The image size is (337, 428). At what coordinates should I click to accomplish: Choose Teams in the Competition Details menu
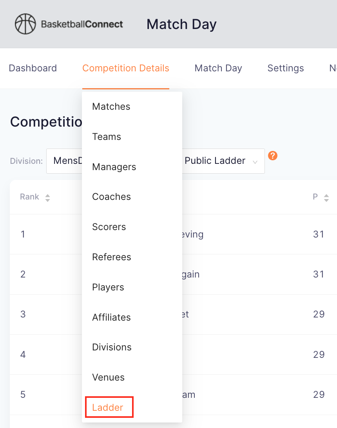pyautogui.click(x=107, y=137)
